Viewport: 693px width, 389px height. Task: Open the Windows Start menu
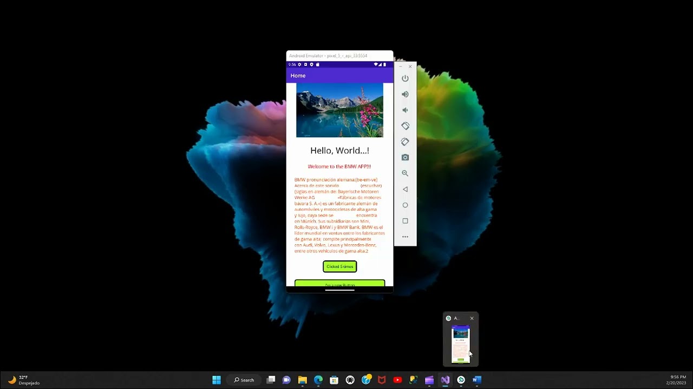coord(217,380)
